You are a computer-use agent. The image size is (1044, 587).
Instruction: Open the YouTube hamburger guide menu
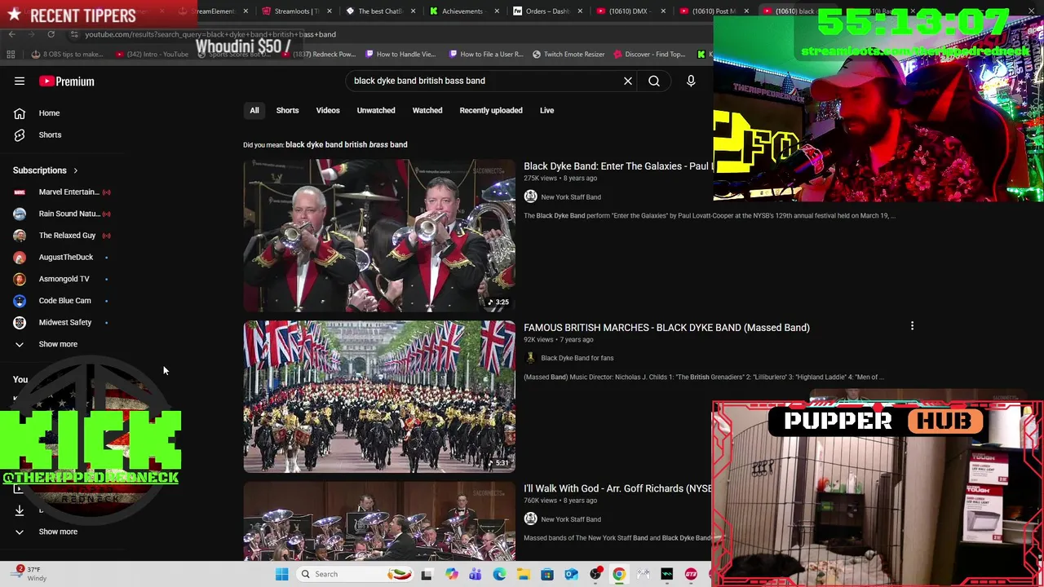[x=20, y=81]
